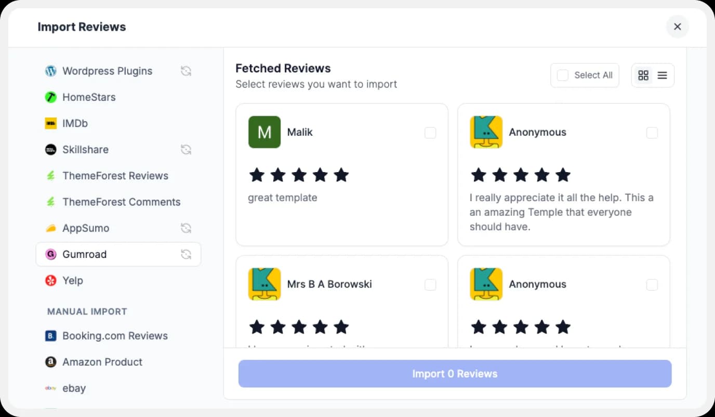Click the Skillshare refresh sync icon
Screen dimensions: 715x417
pos(186,149)
